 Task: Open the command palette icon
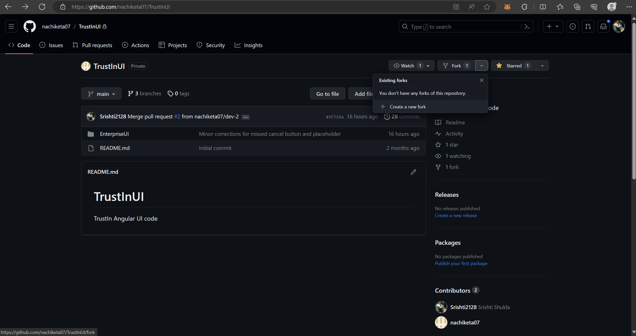pos(527,26)
